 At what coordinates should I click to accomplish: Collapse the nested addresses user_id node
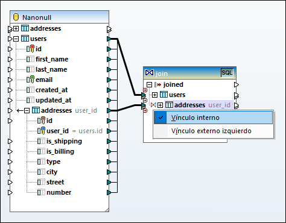click(x=27, y=110)
